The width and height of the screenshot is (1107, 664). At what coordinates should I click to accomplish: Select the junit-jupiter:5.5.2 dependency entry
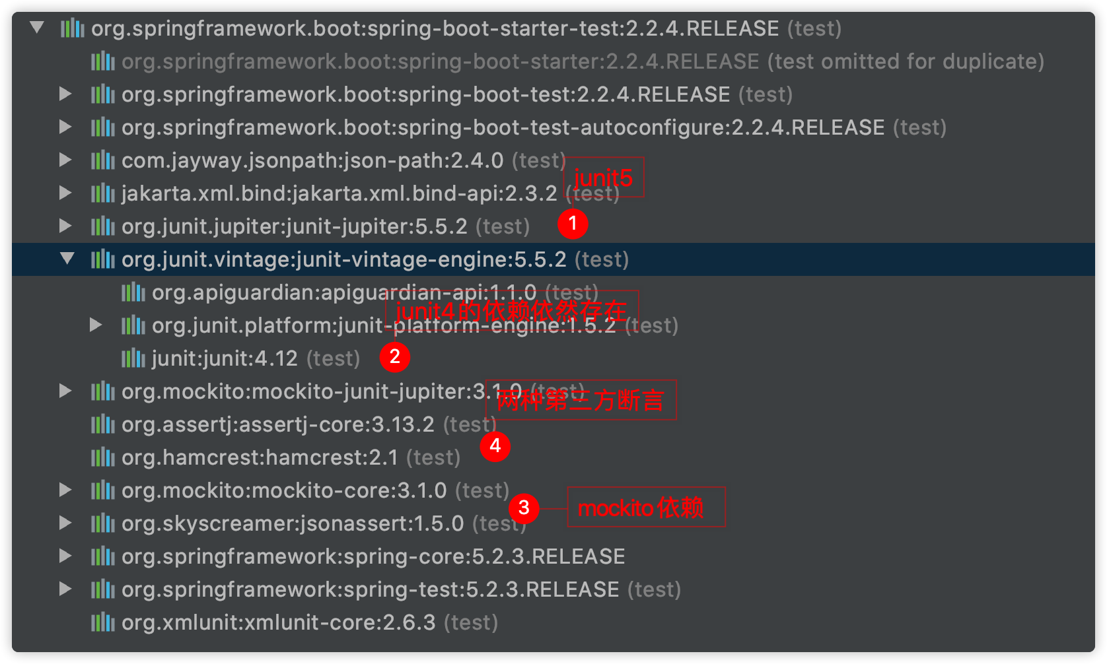pos(297,226)
